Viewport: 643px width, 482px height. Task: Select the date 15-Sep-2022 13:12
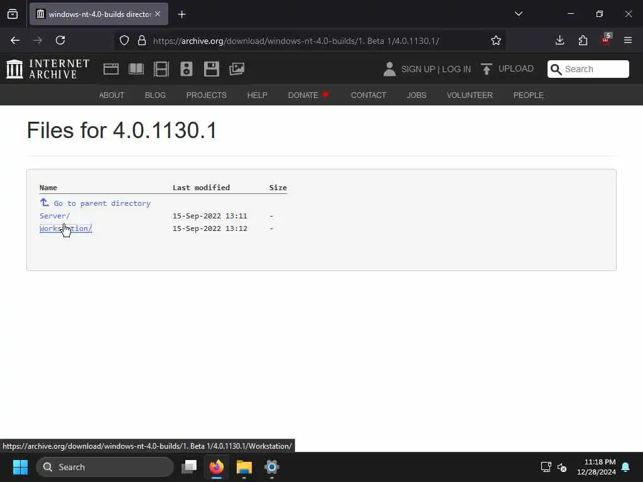[210, 228]
